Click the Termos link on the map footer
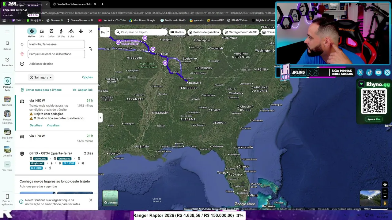 tap(311, 209)
